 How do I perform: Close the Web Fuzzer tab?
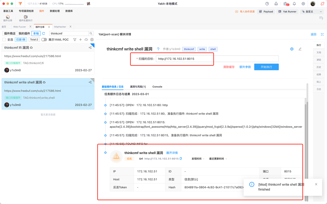[31, 27]
